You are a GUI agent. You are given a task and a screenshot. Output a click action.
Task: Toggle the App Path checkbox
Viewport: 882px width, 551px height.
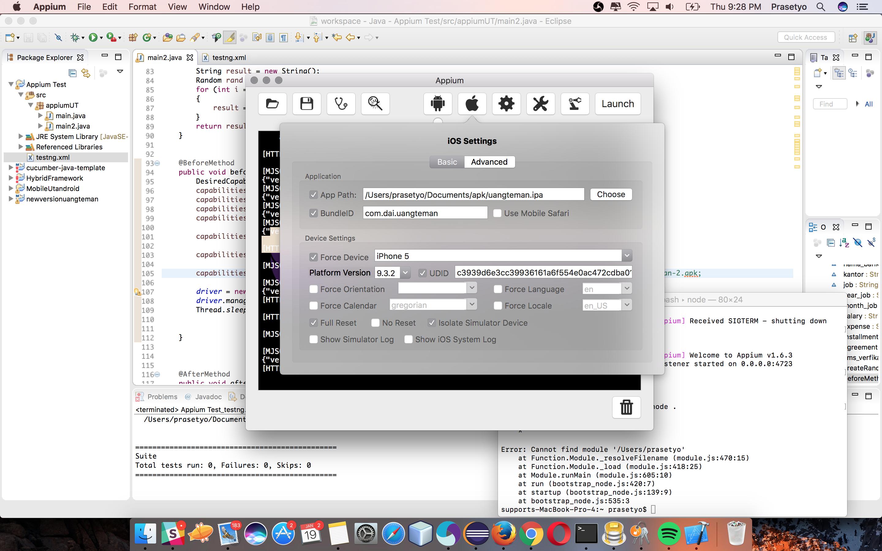[x=313, y=195]
